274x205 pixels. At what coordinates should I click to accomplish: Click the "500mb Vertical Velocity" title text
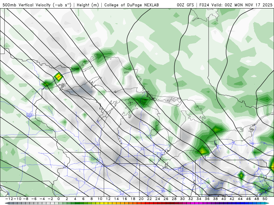coord(26,5)
